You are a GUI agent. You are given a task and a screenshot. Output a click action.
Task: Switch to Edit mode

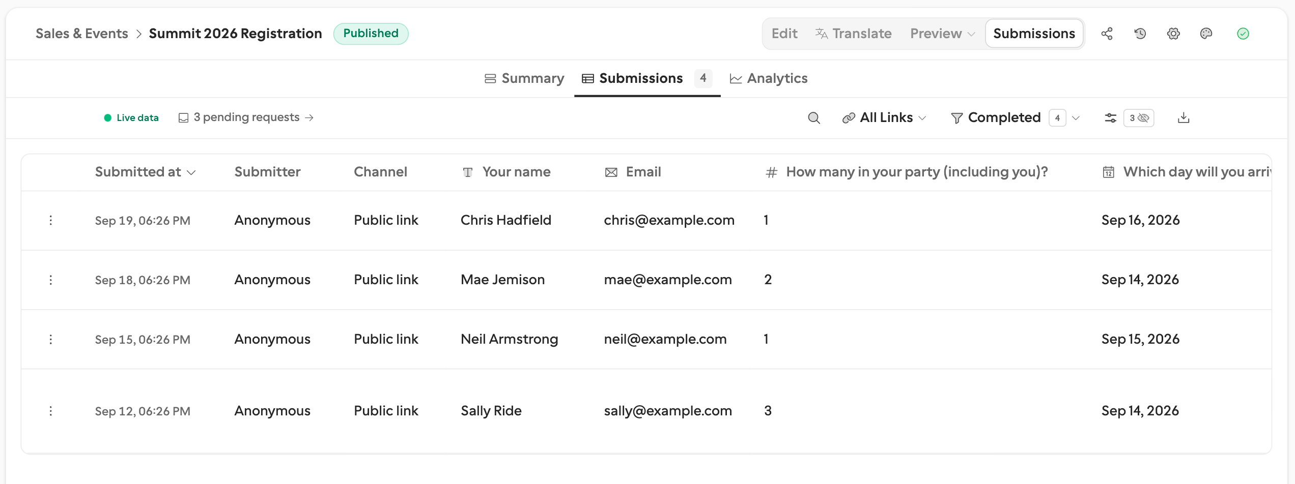tap(784, 34)
